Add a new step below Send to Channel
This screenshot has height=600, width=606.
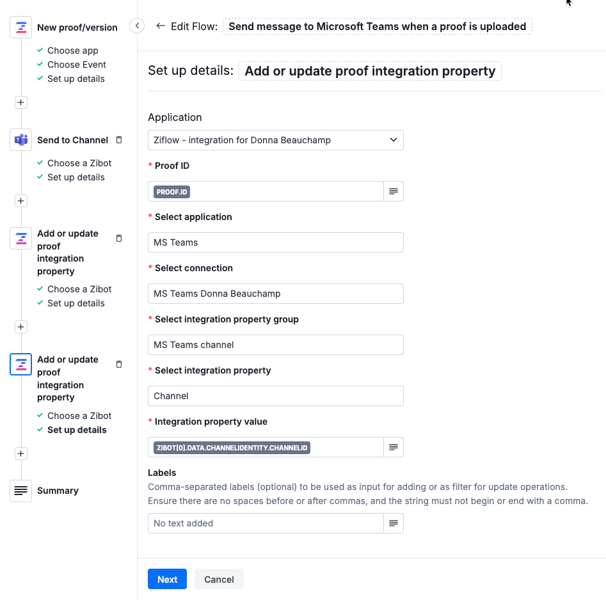20,200
